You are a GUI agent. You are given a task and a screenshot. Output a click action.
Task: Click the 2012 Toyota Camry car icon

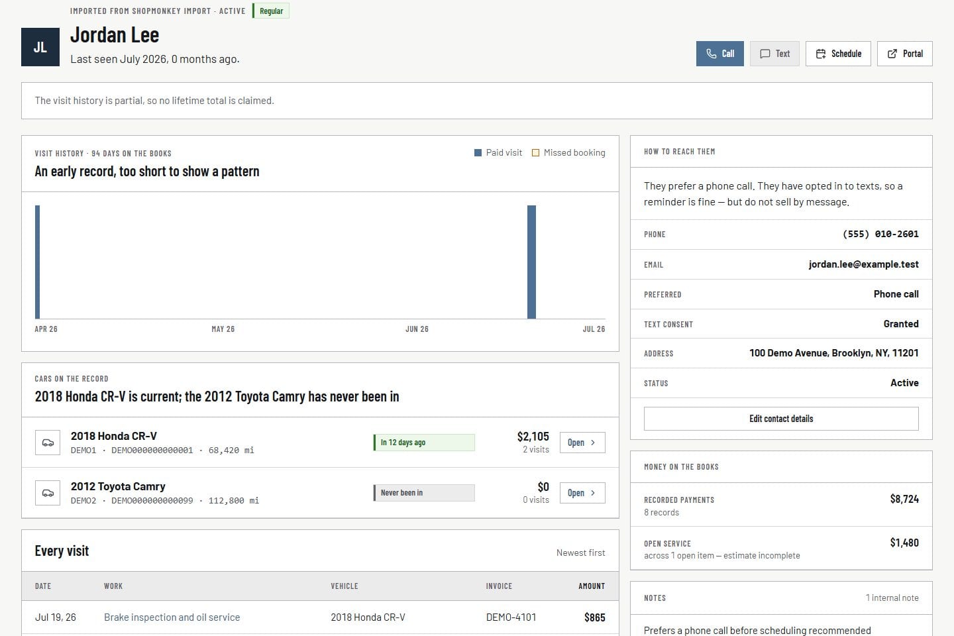pos(48,493)
